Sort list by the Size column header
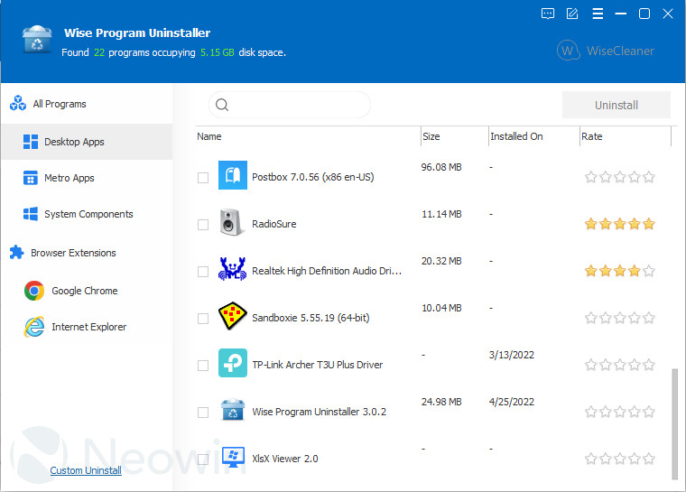 (431, 136)
